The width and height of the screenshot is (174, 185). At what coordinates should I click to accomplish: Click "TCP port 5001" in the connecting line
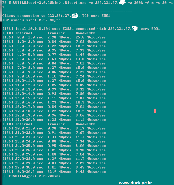(96, 16)
